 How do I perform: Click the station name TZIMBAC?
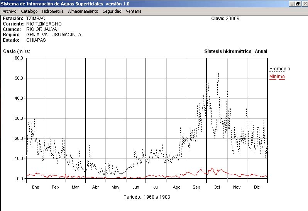tap(36, 19)
